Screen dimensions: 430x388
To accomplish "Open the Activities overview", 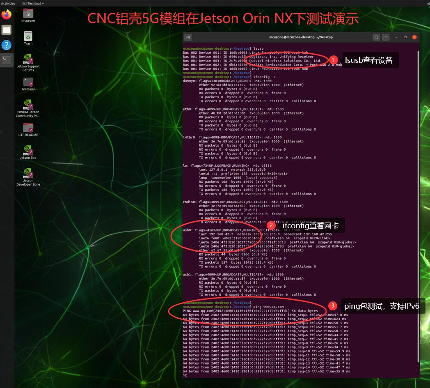I will pos(8,3).
